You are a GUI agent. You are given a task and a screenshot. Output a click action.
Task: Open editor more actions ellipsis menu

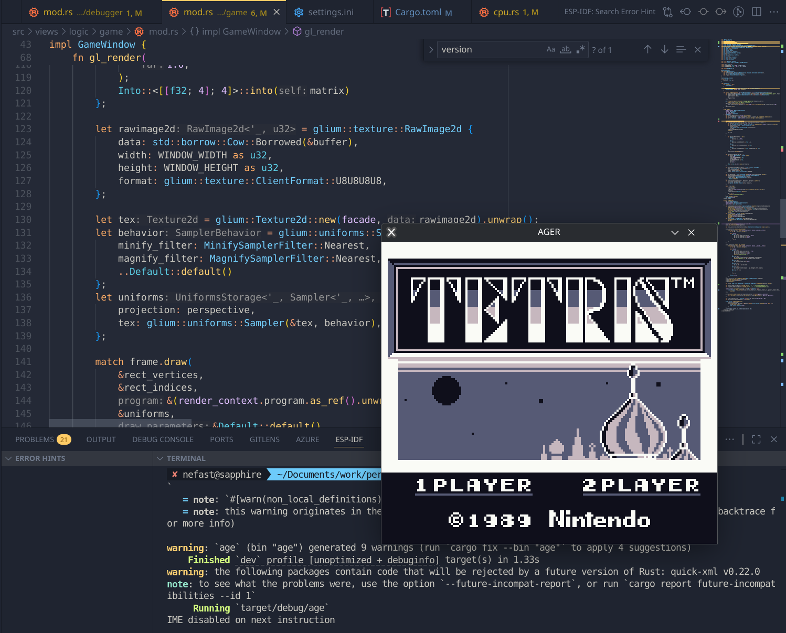click(x=774, y=12)
